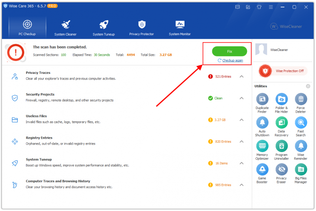Click the 16 Items result
This screenshot has width=316, height=211.
pos(222,163)
